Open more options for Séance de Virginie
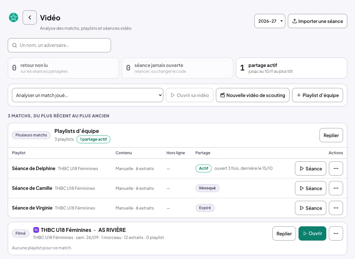 336,208
